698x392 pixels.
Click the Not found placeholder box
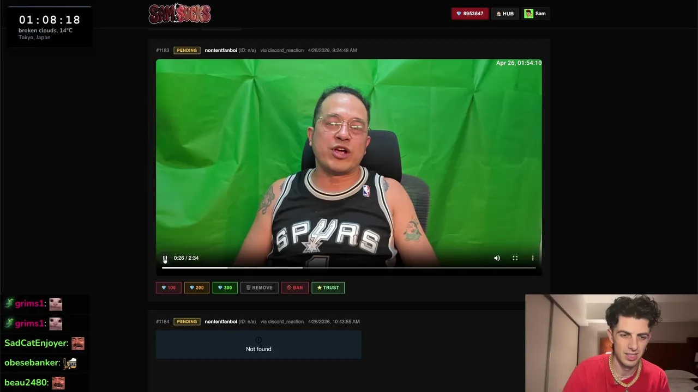[258, 345]
